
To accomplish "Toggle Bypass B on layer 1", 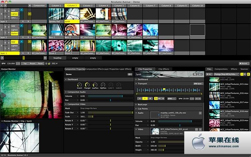I will tap(5, 43).
